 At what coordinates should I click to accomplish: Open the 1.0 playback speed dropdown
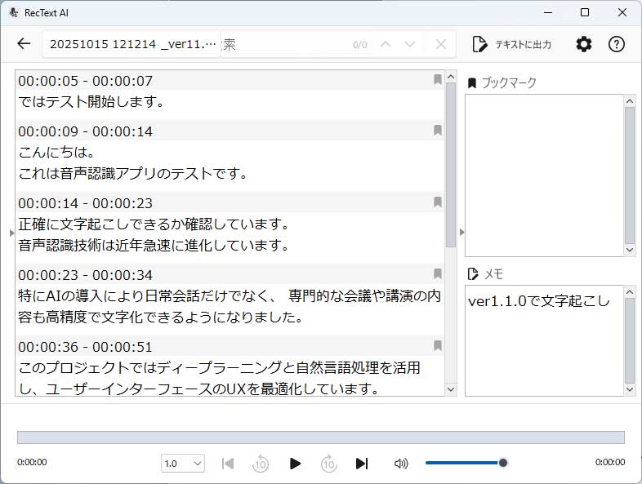point(183,464)
